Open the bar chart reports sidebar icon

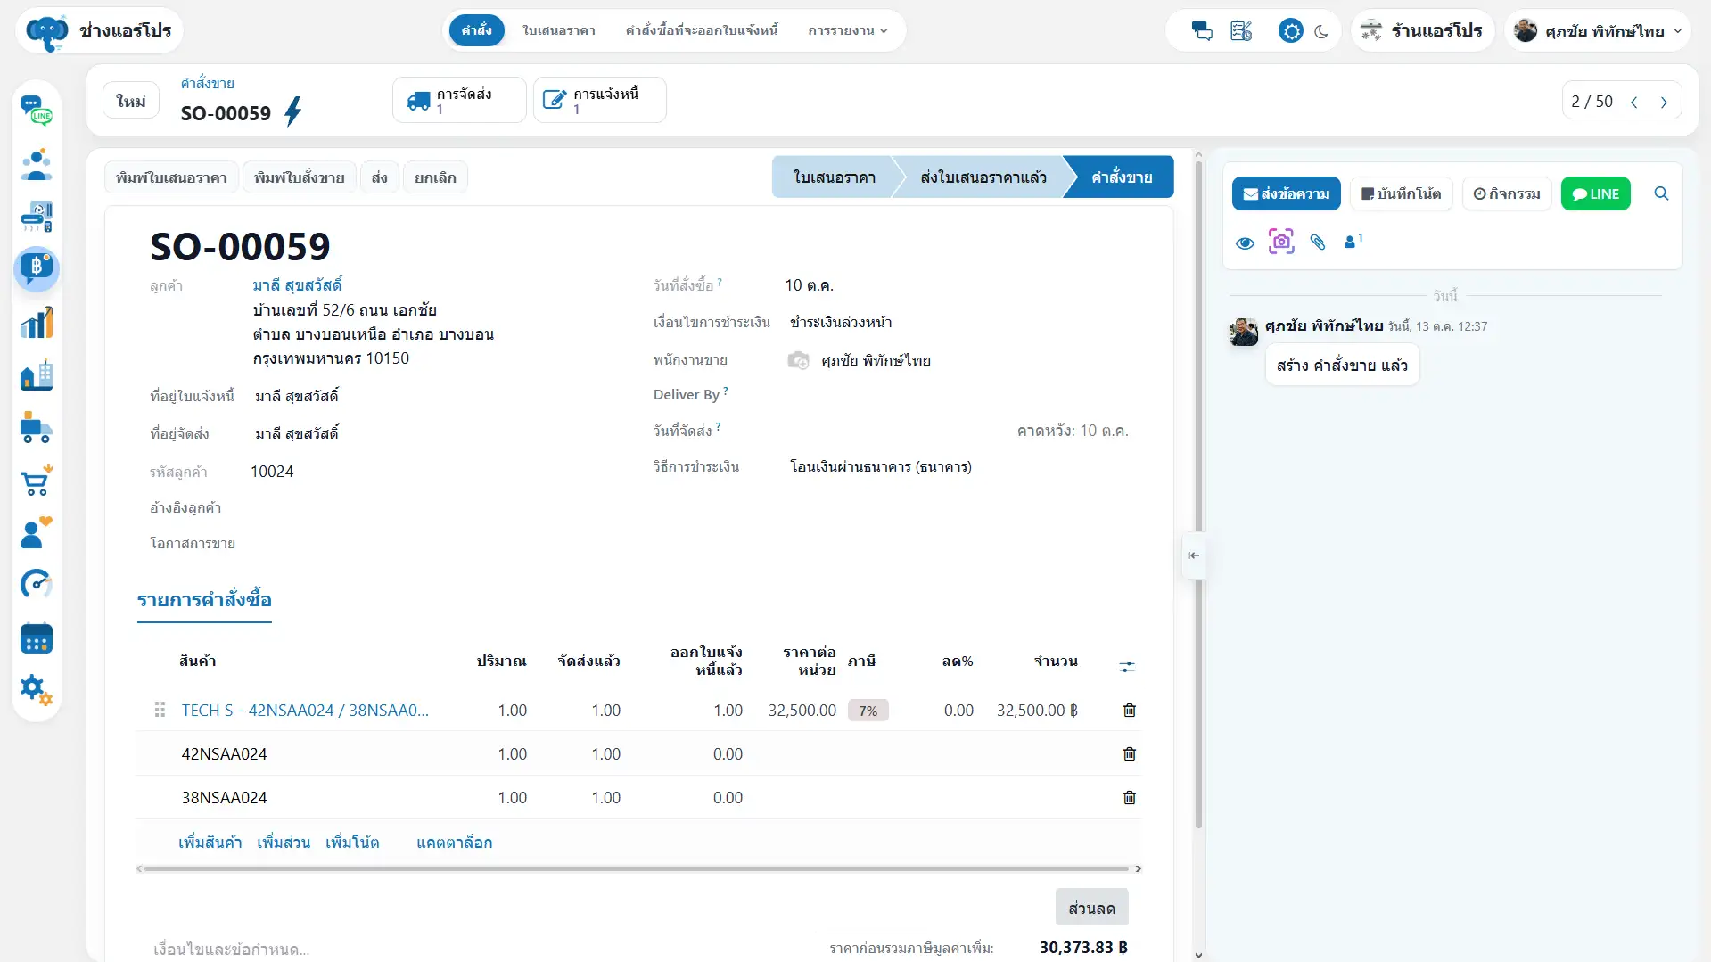[36, 323]
